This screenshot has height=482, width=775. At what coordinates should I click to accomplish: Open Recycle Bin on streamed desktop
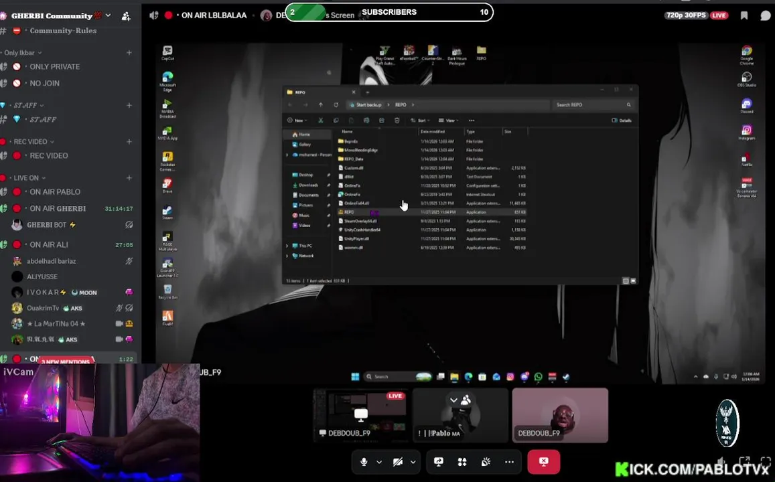[x=167, y=291]
